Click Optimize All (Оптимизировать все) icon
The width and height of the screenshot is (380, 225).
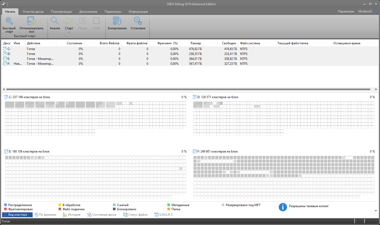coord(31,21)
